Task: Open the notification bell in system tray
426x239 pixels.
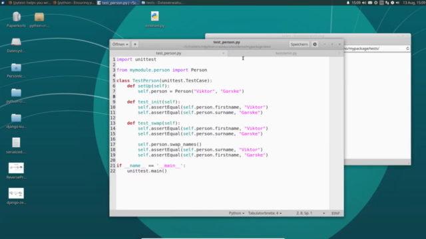Action: [348, 3]
